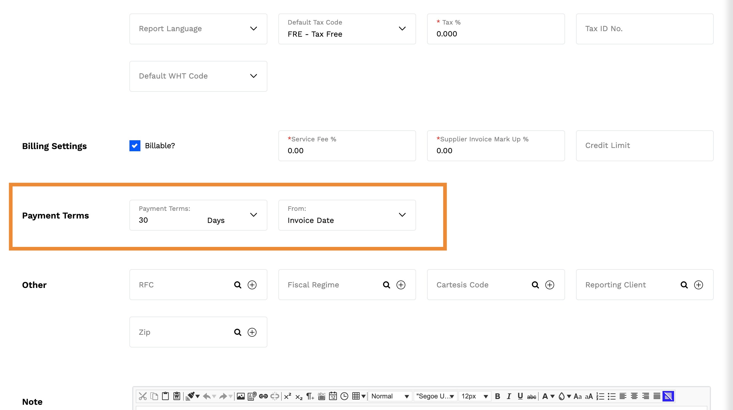Click the Insert hyperlink icon
The image size is (733, 410).
[x=264, y=396]
